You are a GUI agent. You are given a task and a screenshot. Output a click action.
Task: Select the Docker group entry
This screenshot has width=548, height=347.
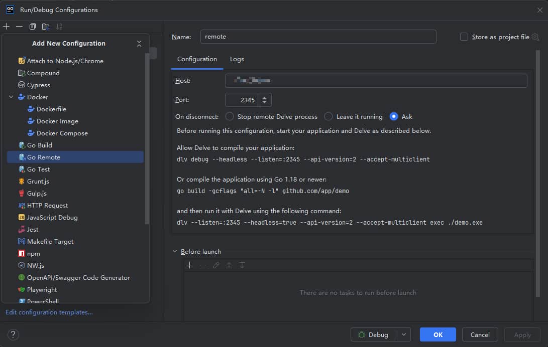click(x=75, y=97)
